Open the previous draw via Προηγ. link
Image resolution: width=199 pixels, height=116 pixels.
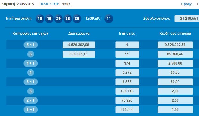click(x=187, y=4)
